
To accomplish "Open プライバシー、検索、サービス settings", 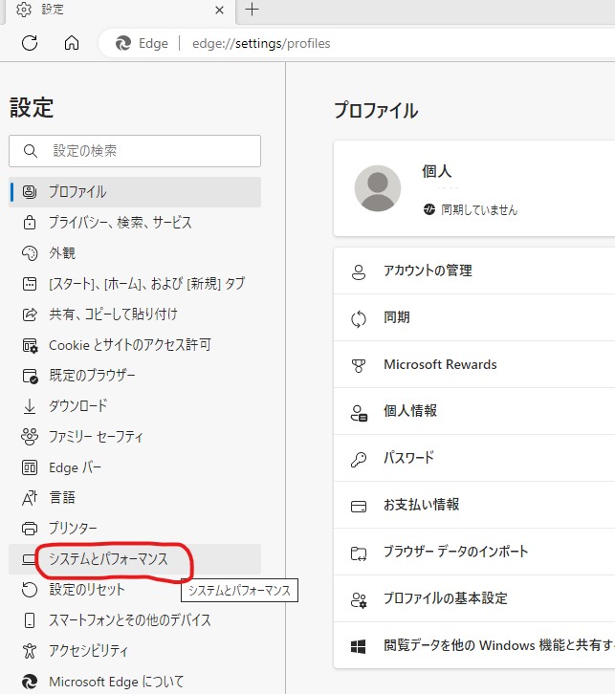I will pyautogui.click(x=135, y=222).
